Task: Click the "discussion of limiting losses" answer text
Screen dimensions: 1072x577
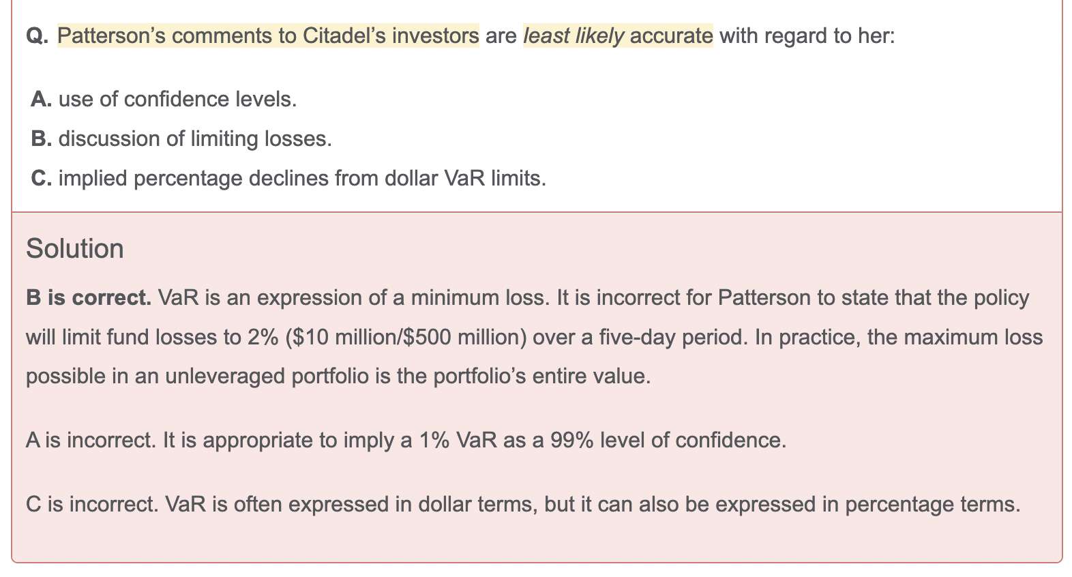Action: click(x=195, y=139)
